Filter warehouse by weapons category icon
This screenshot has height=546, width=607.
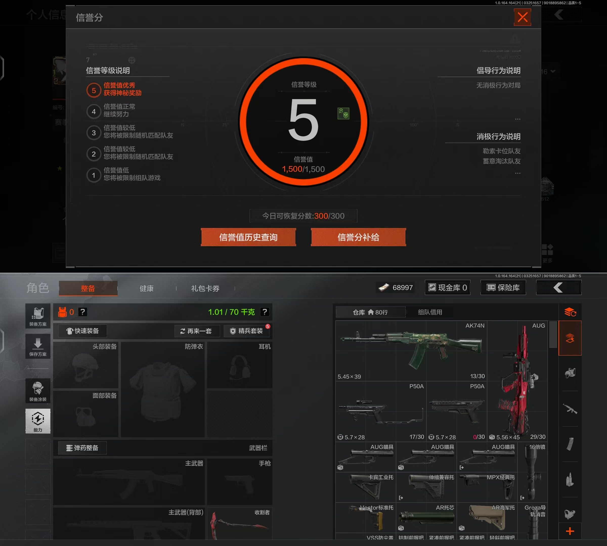click(x=570, y=408)
